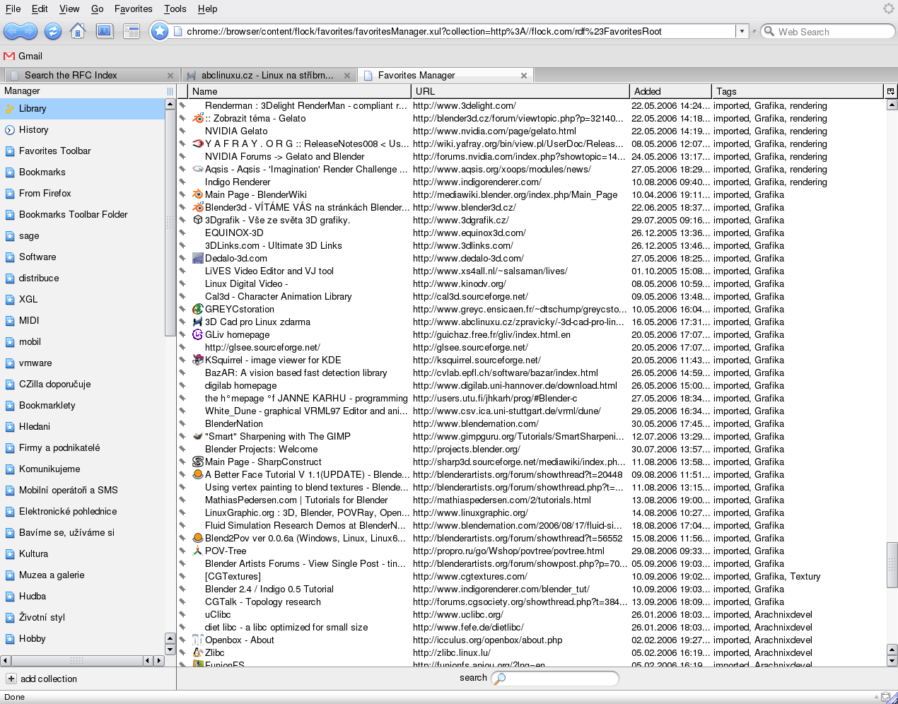Viewport: 898px width, 704px height.
Task: Click the Blender favicon on Main Page - BlenderWiki
Action: point(198,195)
